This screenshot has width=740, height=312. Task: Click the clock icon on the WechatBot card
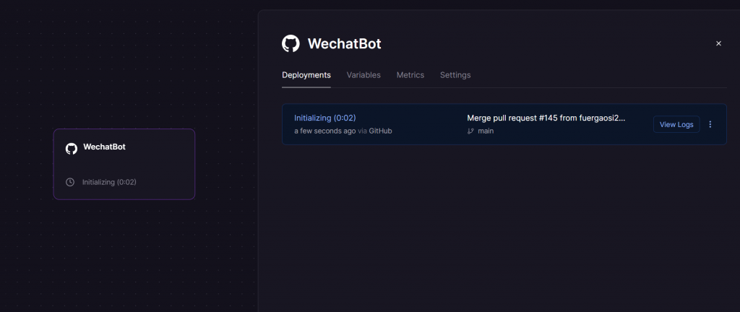coord(70,182)
